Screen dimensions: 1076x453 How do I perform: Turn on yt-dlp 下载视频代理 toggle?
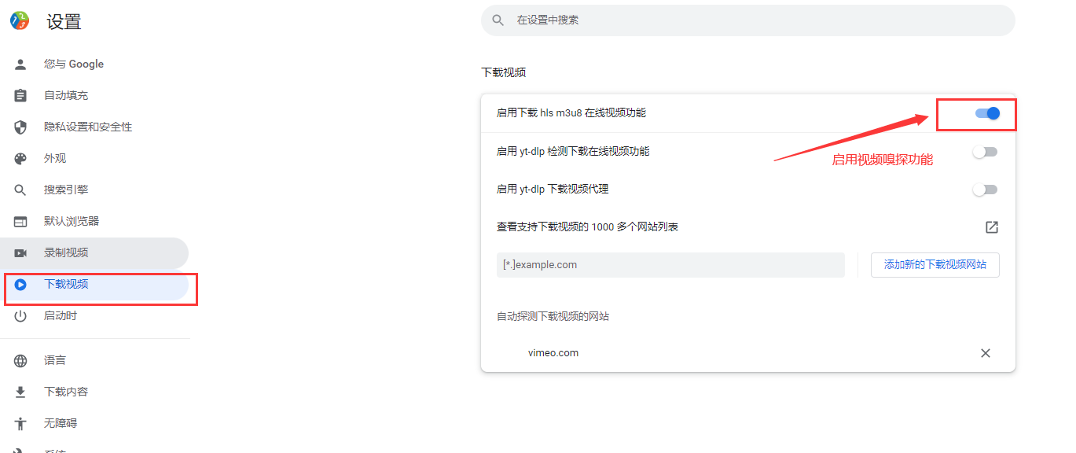[985, 190]
